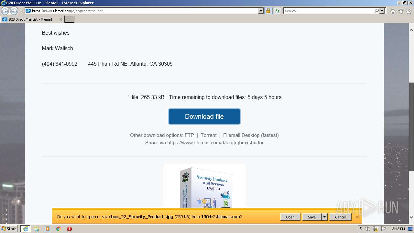
Task: Click the Security Products box thumbnail
Action: tap(204, 186)
